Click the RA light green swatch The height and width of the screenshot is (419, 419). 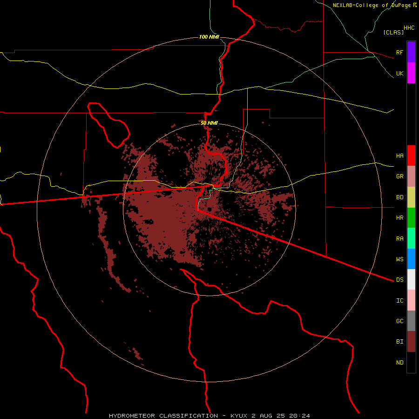click(x=411, y=238)
